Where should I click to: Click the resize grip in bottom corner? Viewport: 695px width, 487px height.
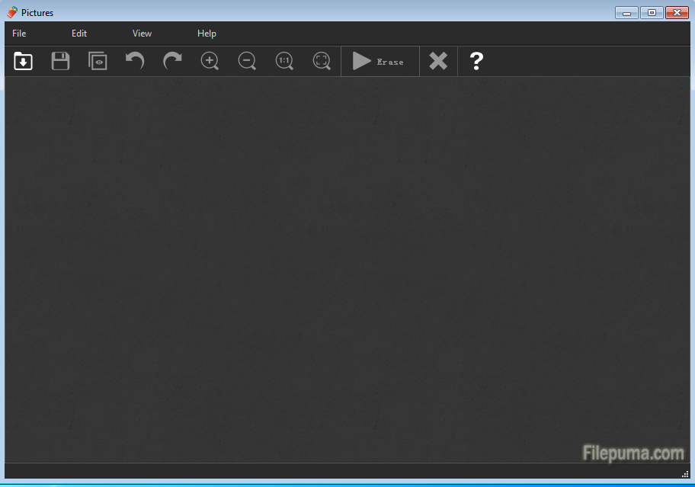(x=685, y=473)
